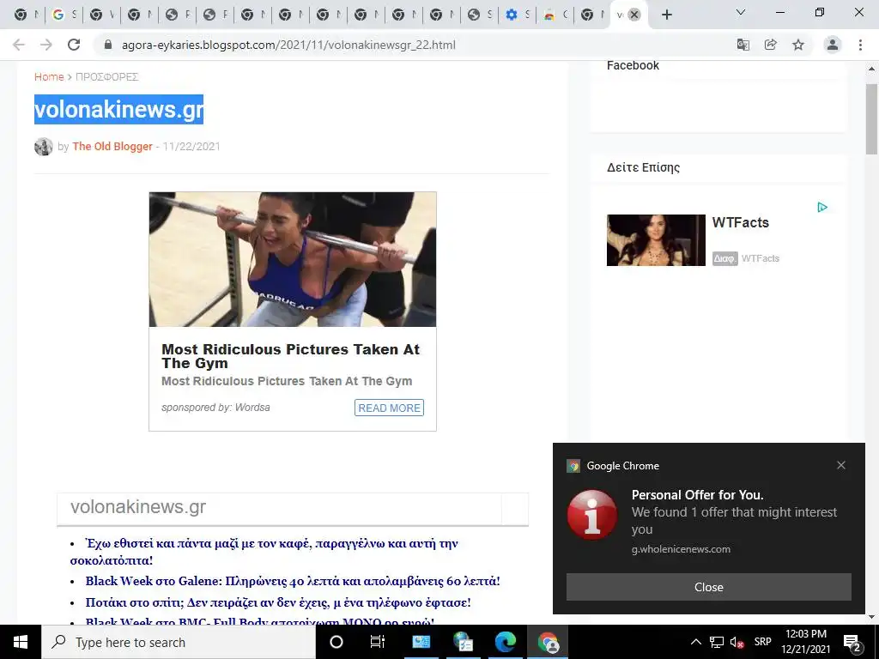Image resolution: width=879 pixels, height=659 pixels.
Task: Open the Windows Start menu
Action: pyautogui.click(x=21, y=642)
